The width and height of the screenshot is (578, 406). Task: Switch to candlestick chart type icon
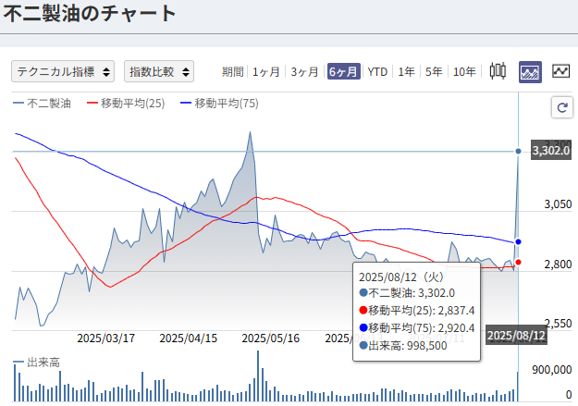pos(498,71)
